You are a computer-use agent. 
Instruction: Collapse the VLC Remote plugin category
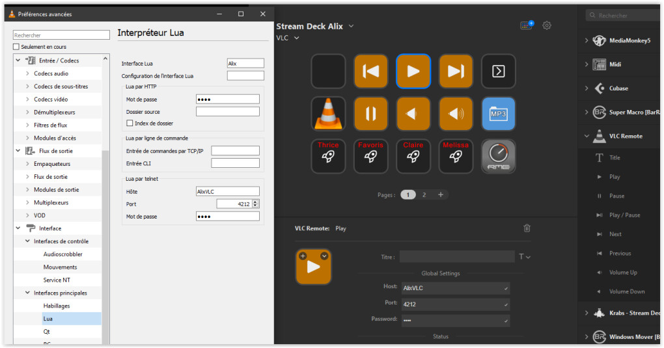(587, 136)
